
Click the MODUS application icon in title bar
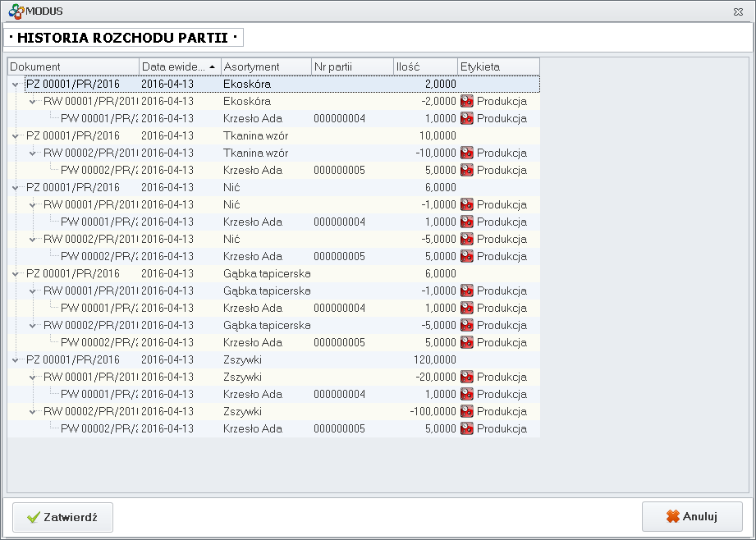[x=16, y=11]
